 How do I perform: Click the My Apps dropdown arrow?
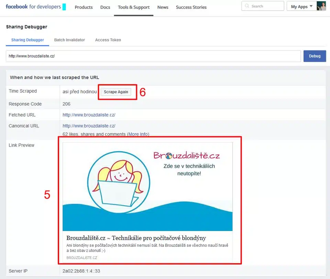(x=311, y=6)
